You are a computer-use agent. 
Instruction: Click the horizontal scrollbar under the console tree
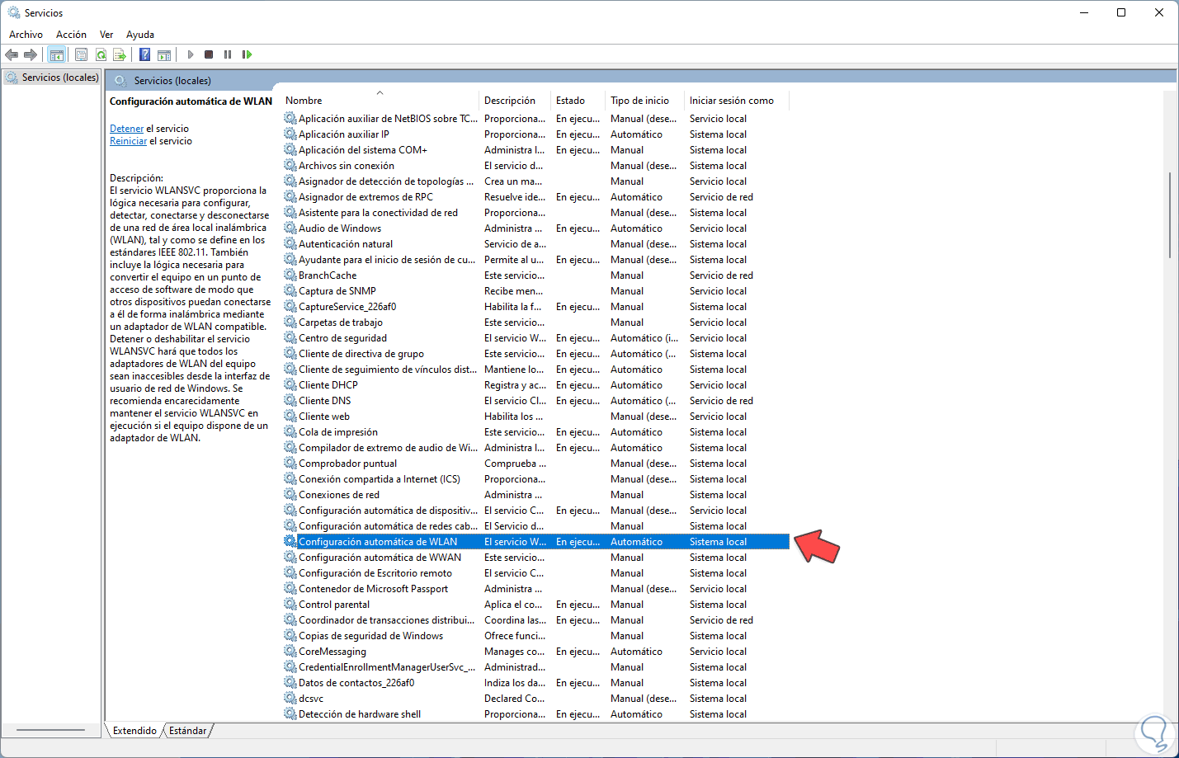50,730
